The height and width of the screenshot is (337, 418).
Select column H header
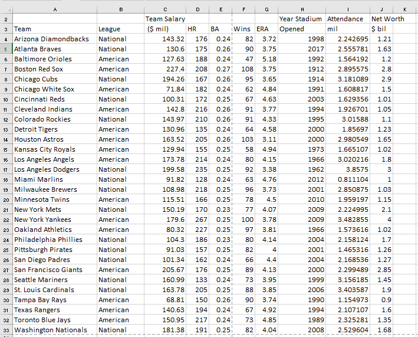[302, 10]
